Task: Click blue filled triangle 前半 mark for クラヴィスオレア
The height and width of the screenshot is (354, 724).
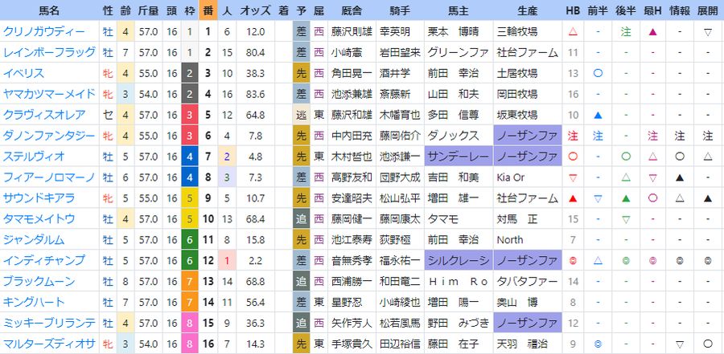Action: (598, 115)
